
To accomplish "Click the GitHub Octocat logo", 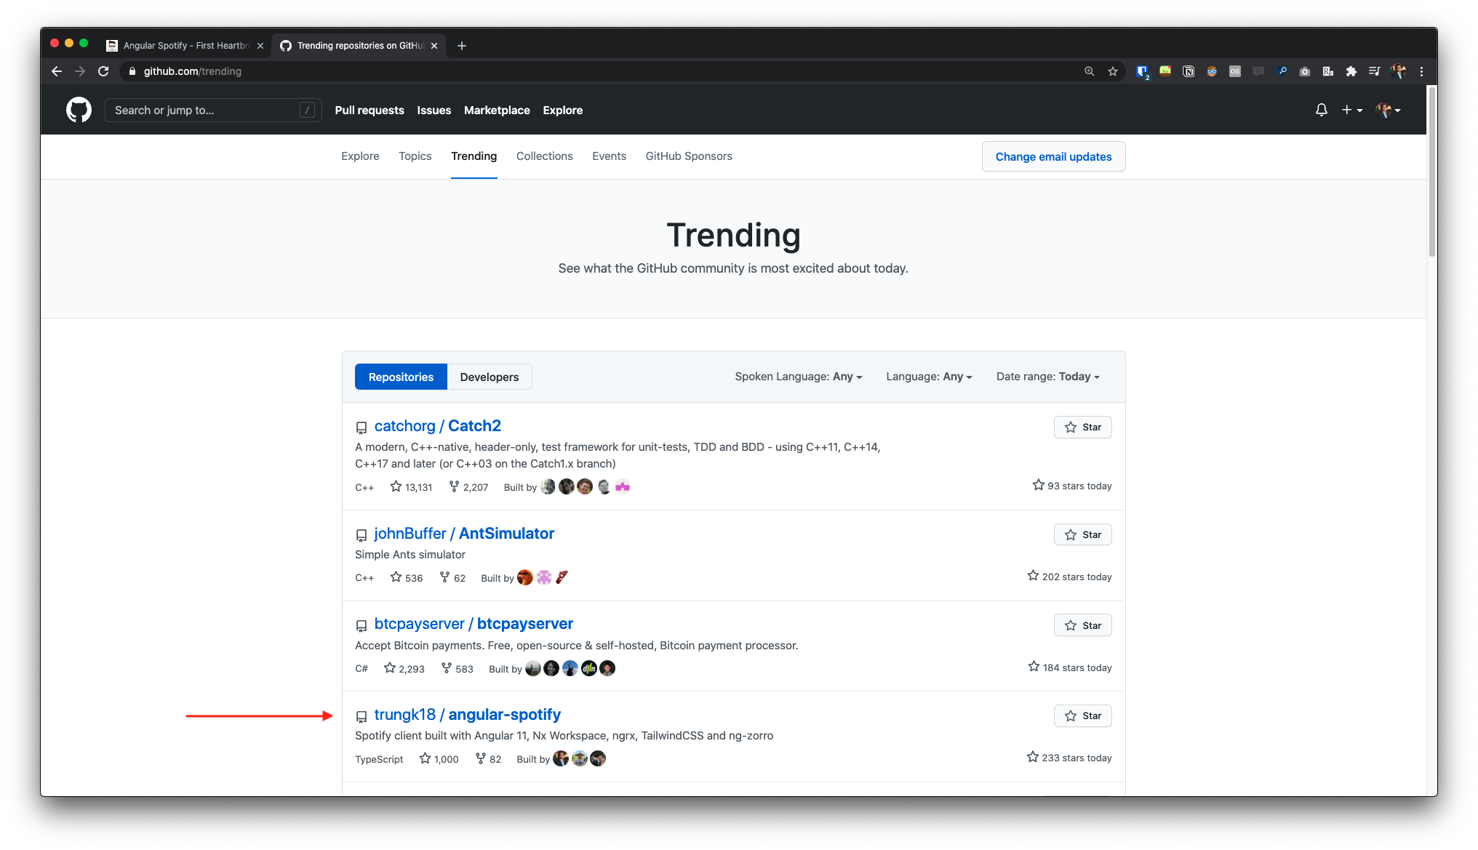I will point(79,110).
